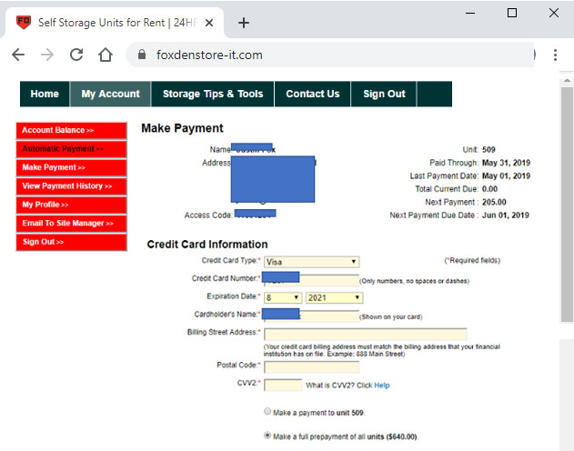Click the forward navigation arrow
574x451 pixels.
47,55
